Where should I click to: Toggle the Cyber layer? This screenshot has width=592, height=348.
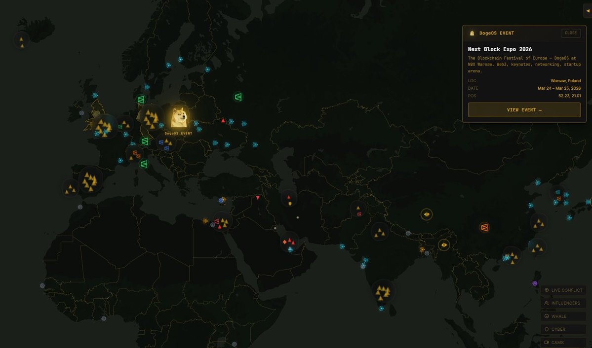point(563,329)
